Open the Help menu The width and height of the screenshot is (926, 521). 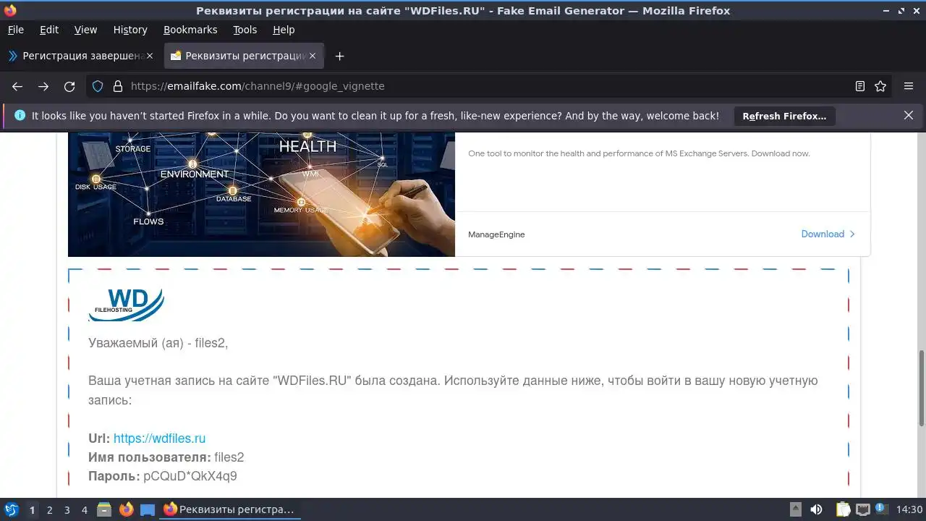[x=284, y=30]
